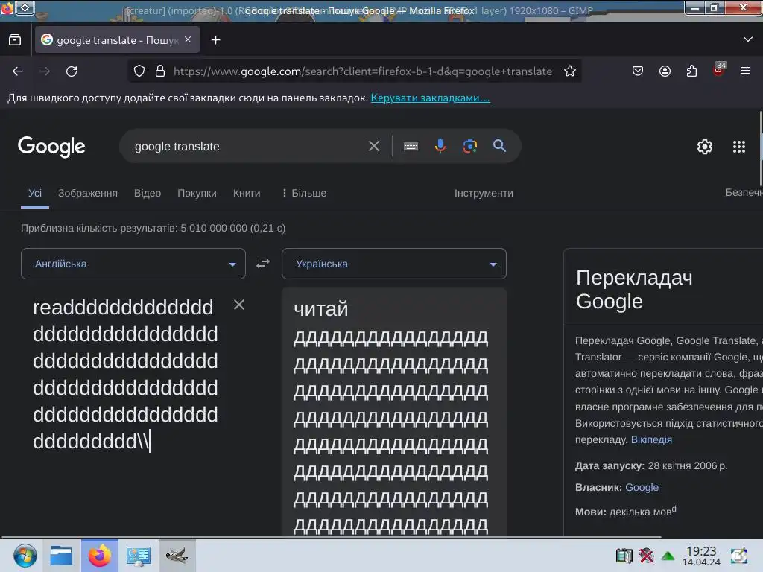This screenshot has width=763, height=572.
Task: Open a new tab with the plus button
Action: coord(215,40)
